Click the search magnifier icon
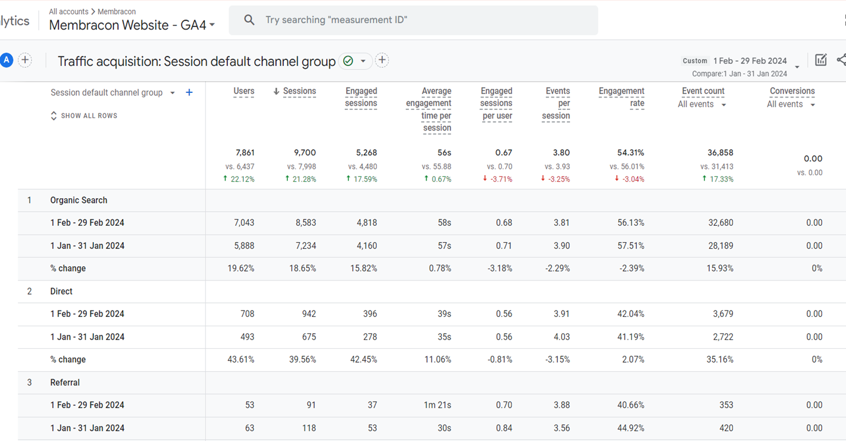This screenshot has height=441, width=846. [x=249, y=20]
